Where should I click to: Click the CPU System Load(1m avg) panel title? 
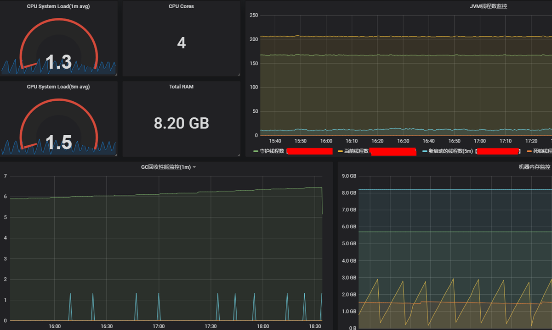(58, 6)
